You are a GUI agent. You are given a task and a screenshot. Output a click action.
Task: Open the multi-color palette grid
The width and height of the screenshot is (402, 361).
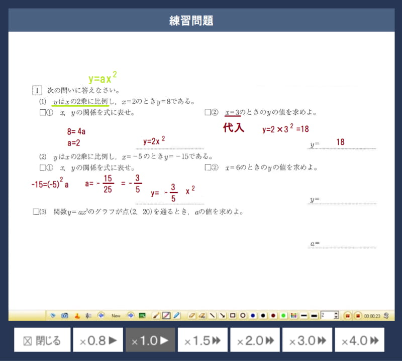(x=294, y=315)
